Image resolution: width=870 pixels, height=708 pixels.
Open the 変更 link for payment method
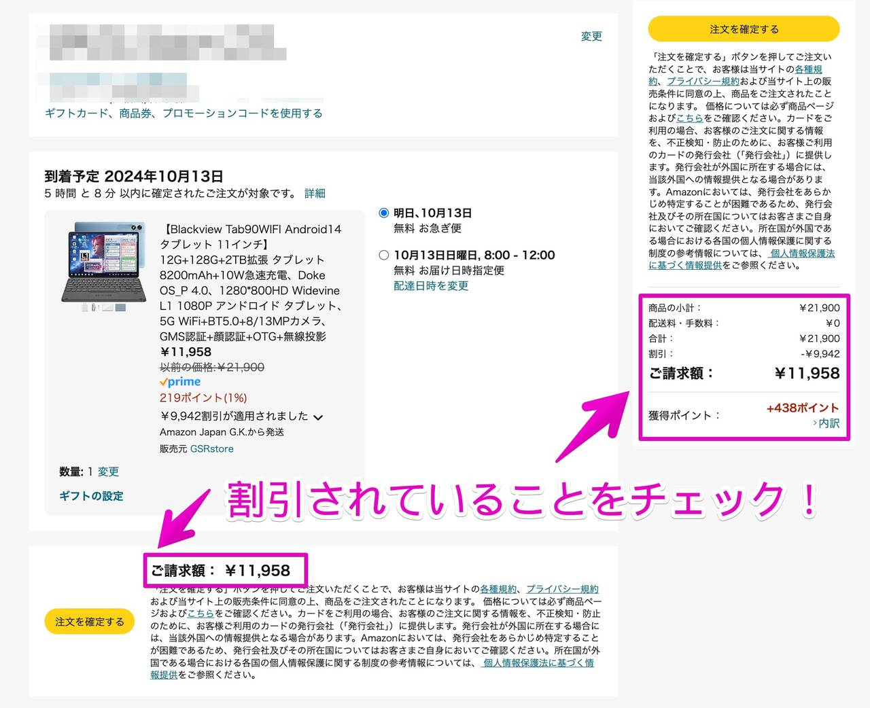coord(591,36)
